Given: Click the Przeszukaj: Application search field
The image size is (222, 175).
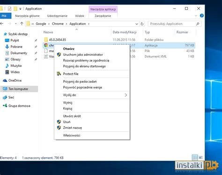Looking at the screenshot, I should (175, 24).
